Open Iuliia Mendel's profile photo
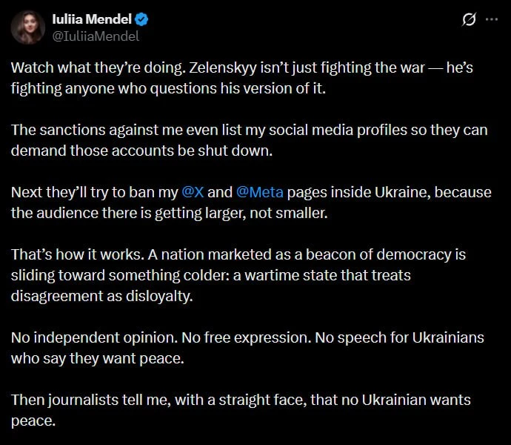Image resolution: width=511 pixels, height=445 pixels. [27, 27]
